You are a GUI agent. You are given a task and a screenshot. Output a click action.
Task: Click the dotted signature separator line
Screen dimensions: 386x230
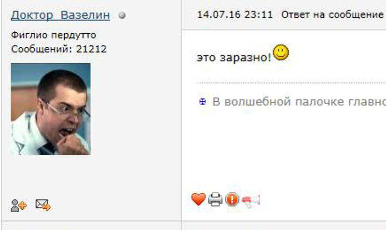pos(291,83)
